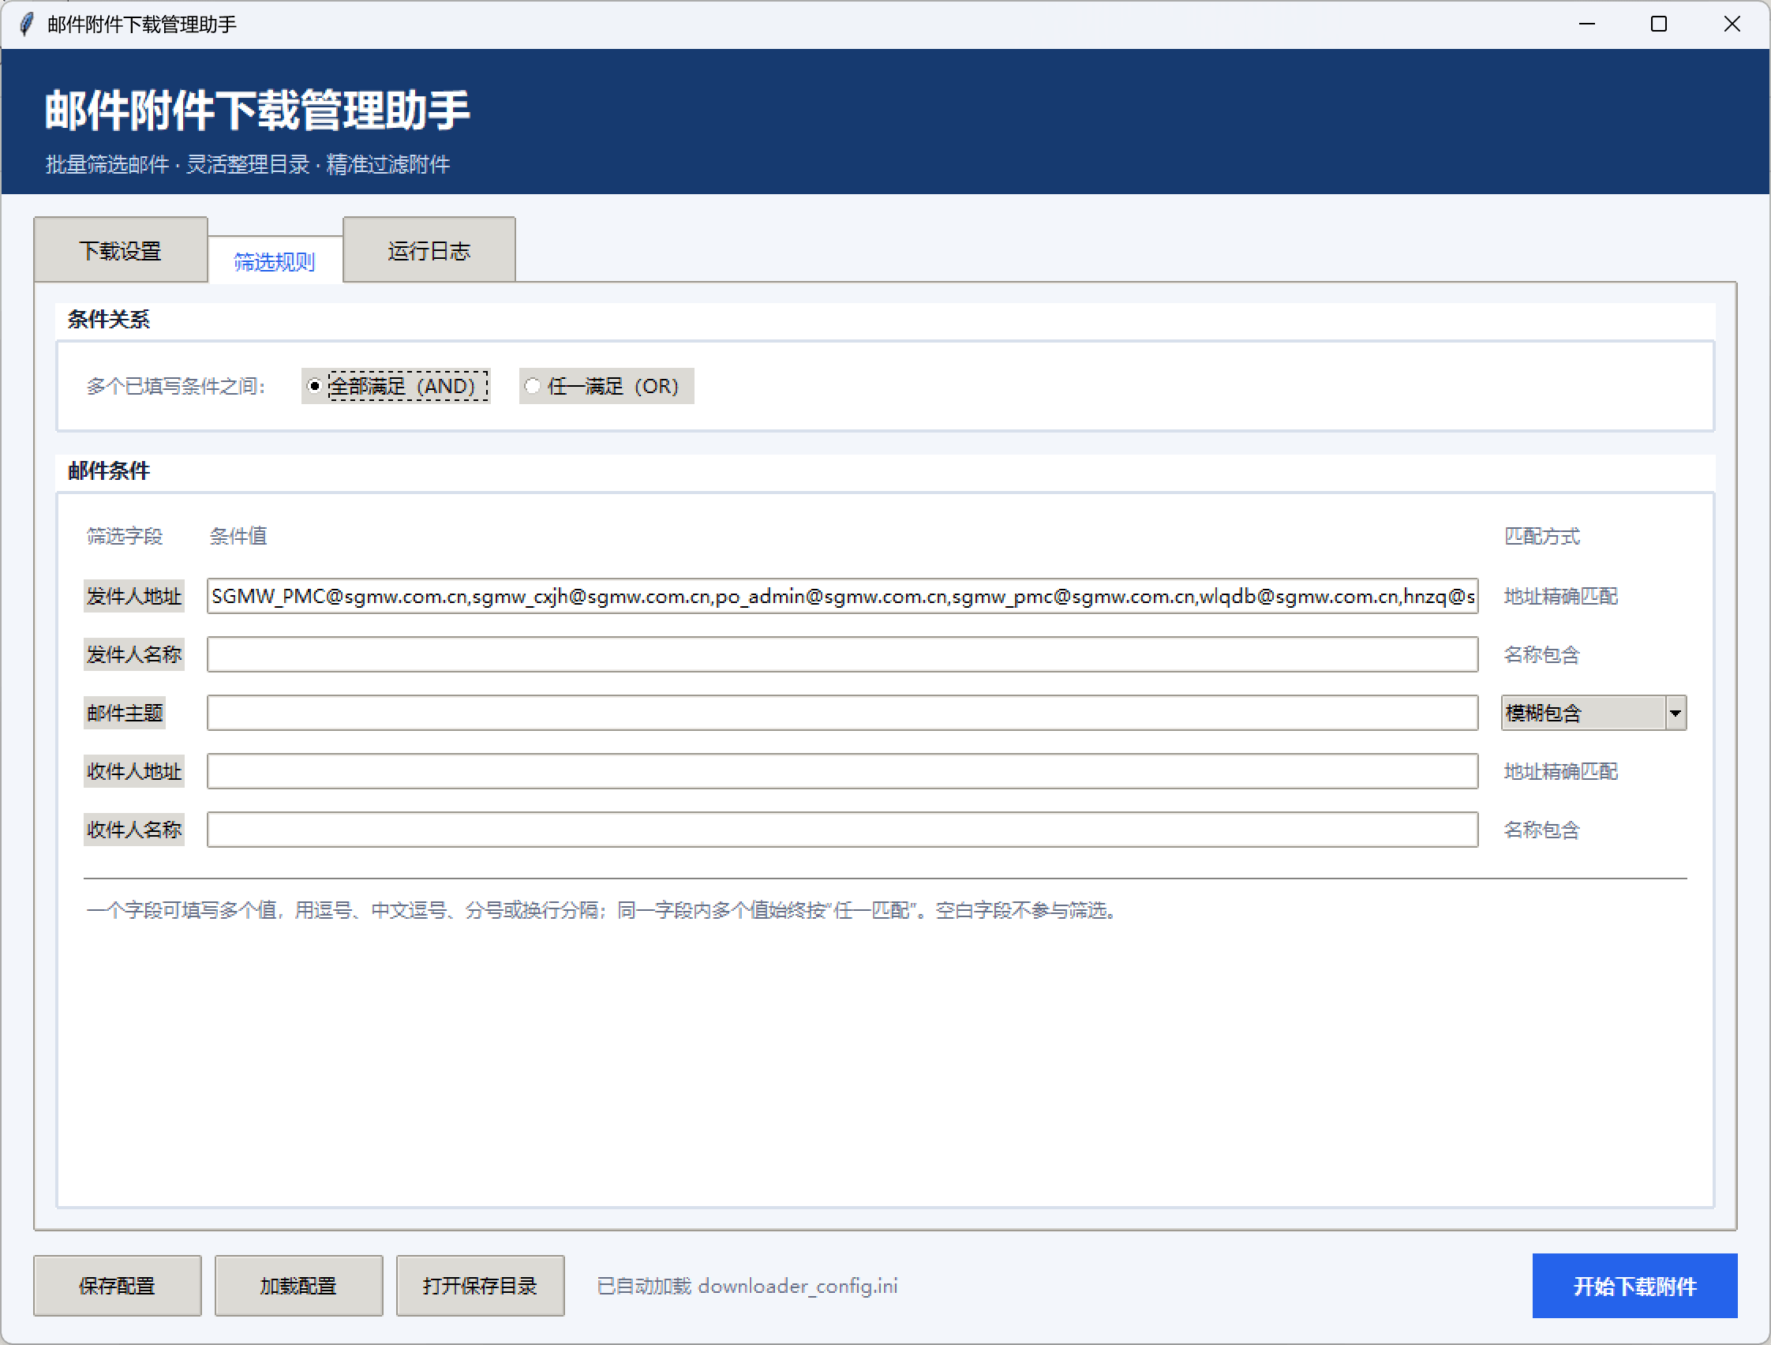
Task: Click the 收件人名称 input field
Action: pos(842,830)
